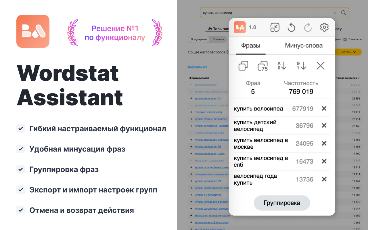Click the 'Добавить все' link
This screenshot has height=230, width=368.
click(x=198, y=67)
